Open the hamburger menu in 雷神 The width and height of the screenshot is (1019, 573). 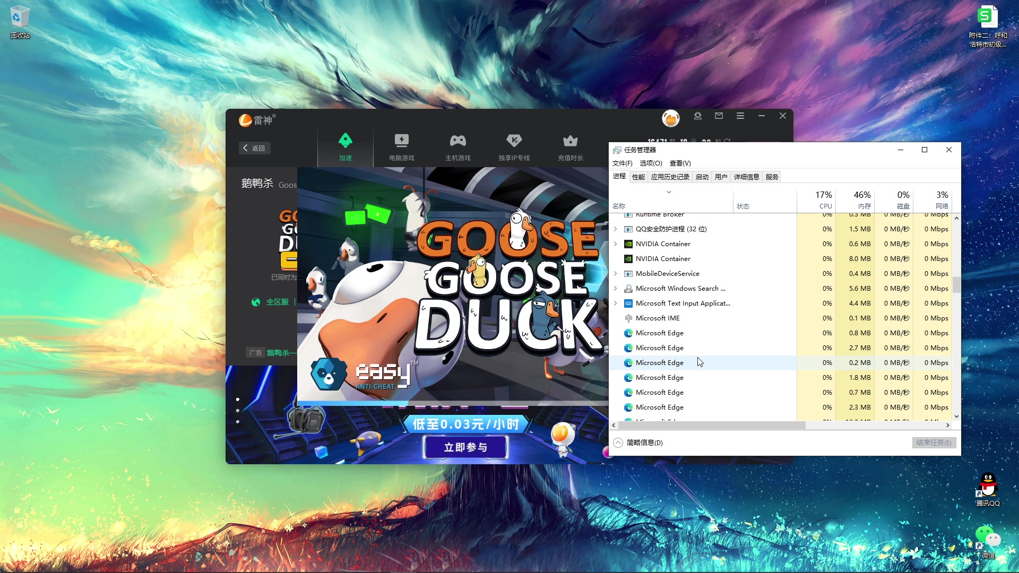click(x=740, y=116)
